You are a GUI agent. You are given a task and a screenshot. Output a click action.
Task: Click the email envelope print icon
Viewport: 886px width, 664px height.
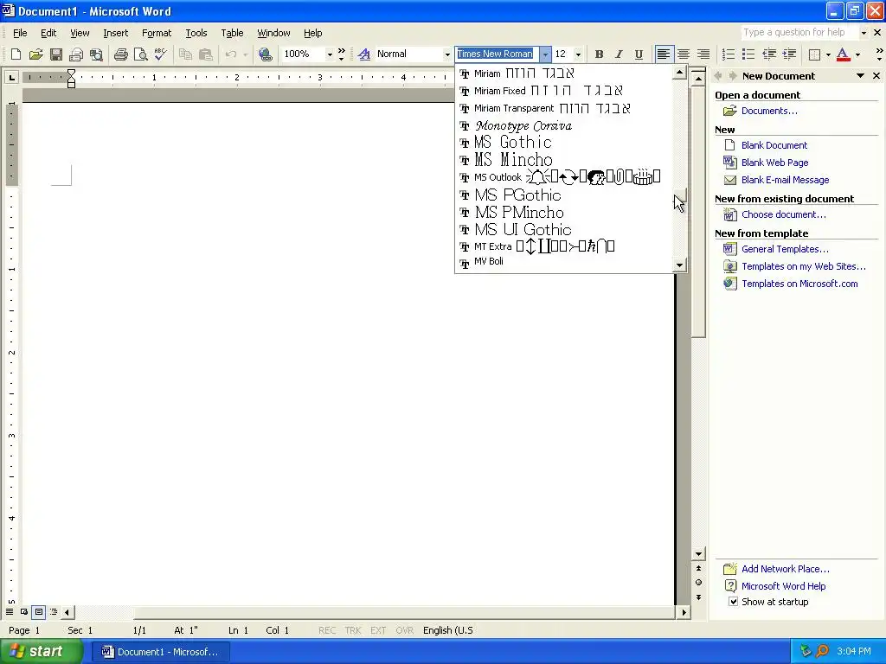tap(76, 54)
